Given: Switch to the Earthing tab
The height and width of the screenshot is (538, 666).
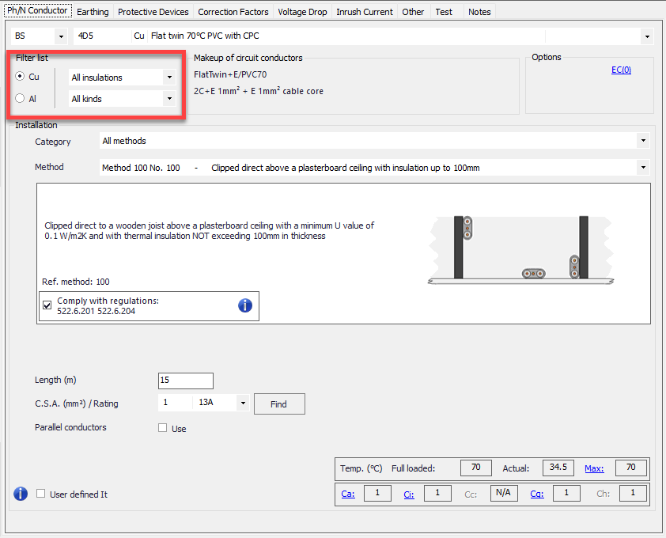Looking at the screenshot, I should click(x=93, y=12).
